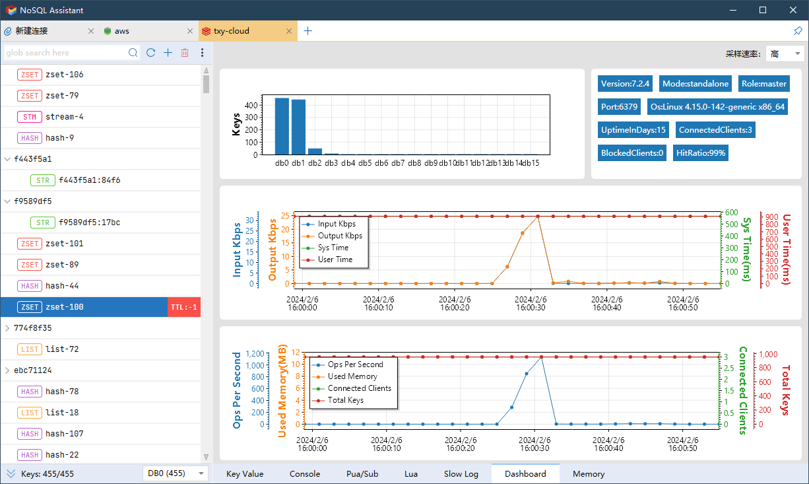Expand the ebc71124 folder
The image size is (809, 484).
(7, 370)
